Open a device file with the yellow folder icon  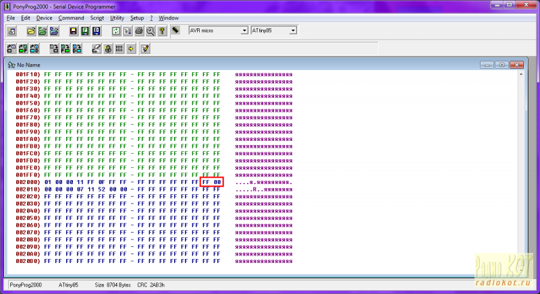tap(31, 31)
